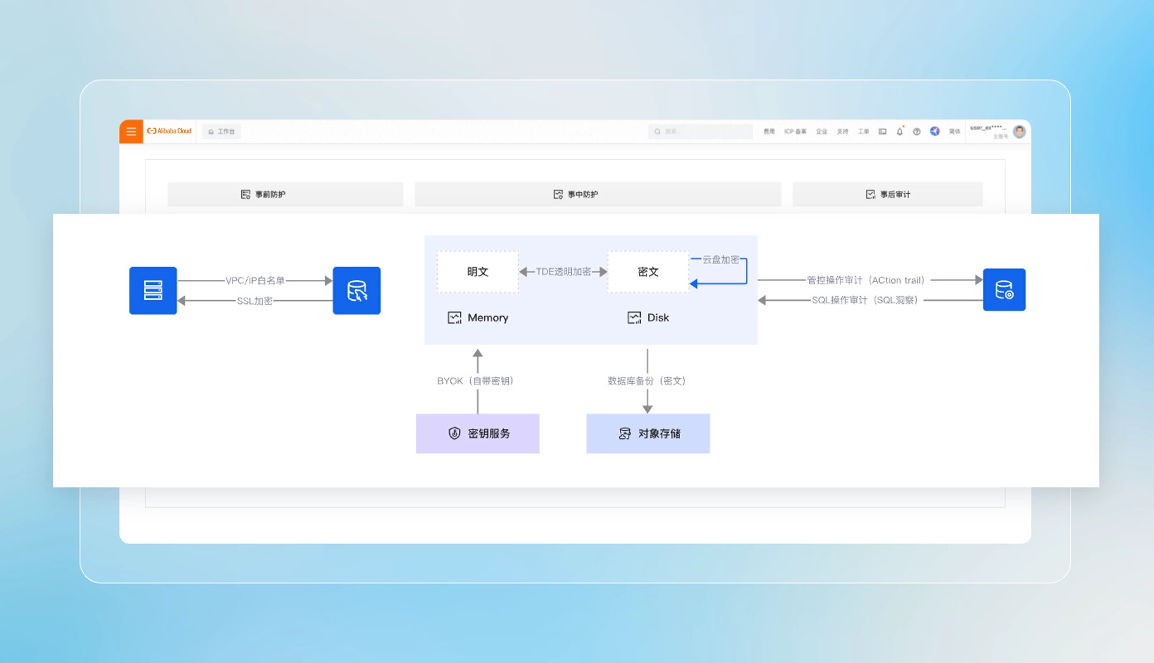
Task: Click the user account name
Action: tap(988, 128)
